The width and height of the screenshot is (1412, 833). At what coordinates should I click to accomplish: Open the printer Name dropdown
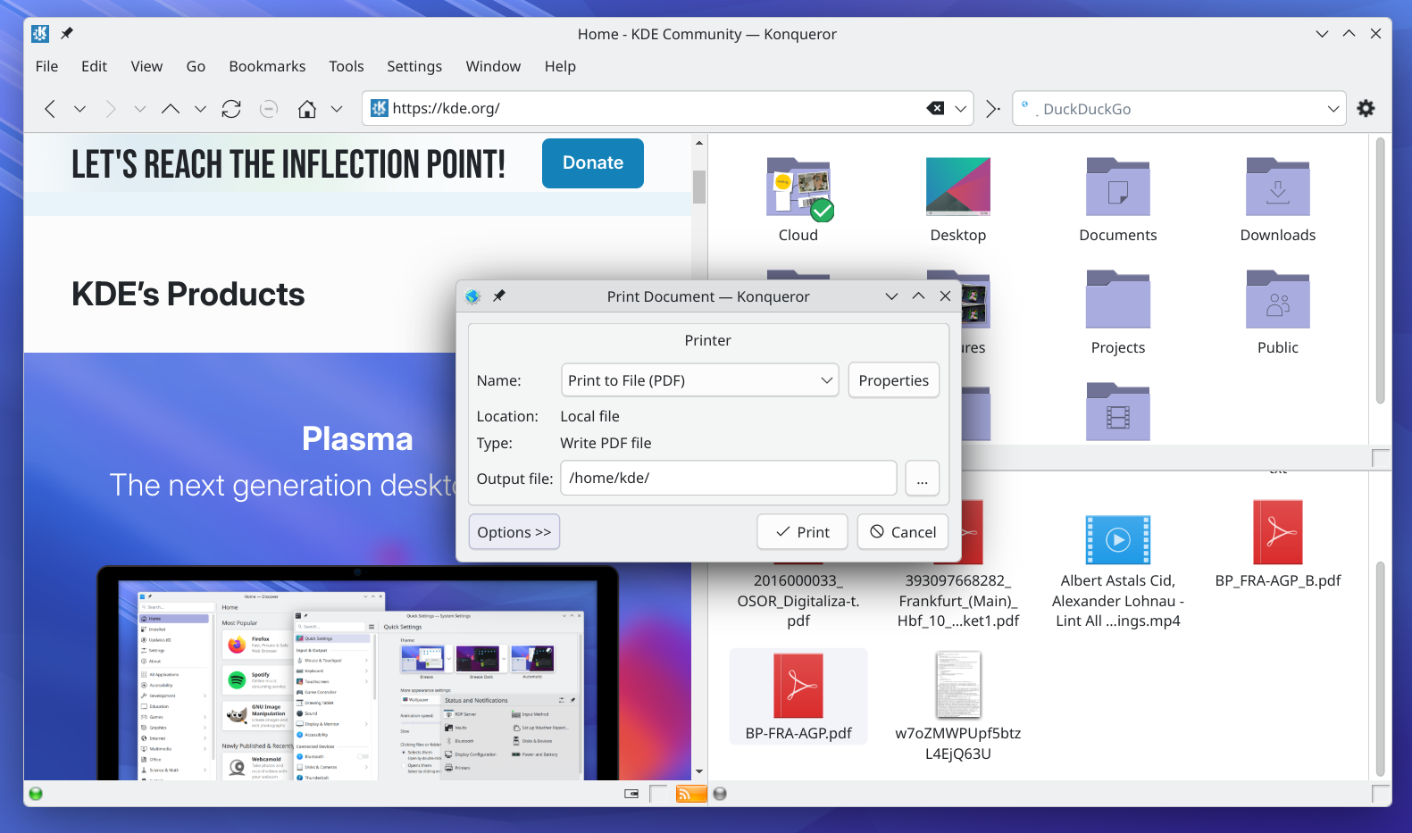click(x=699, y=380)
